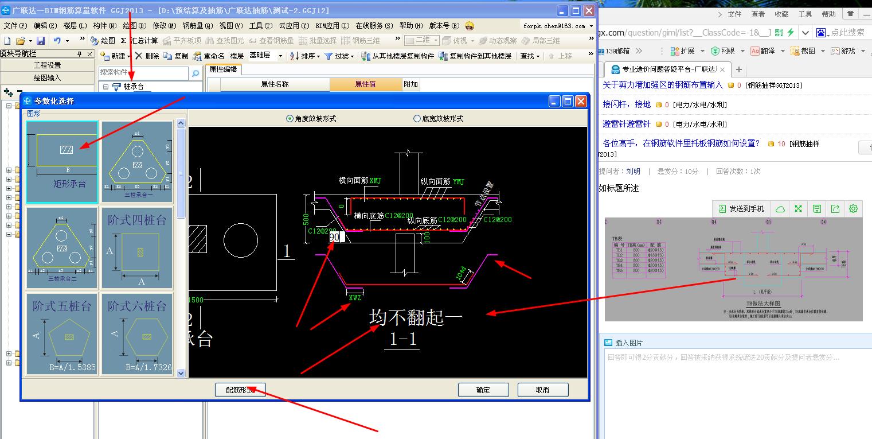Click 排序 sort button

303,56
